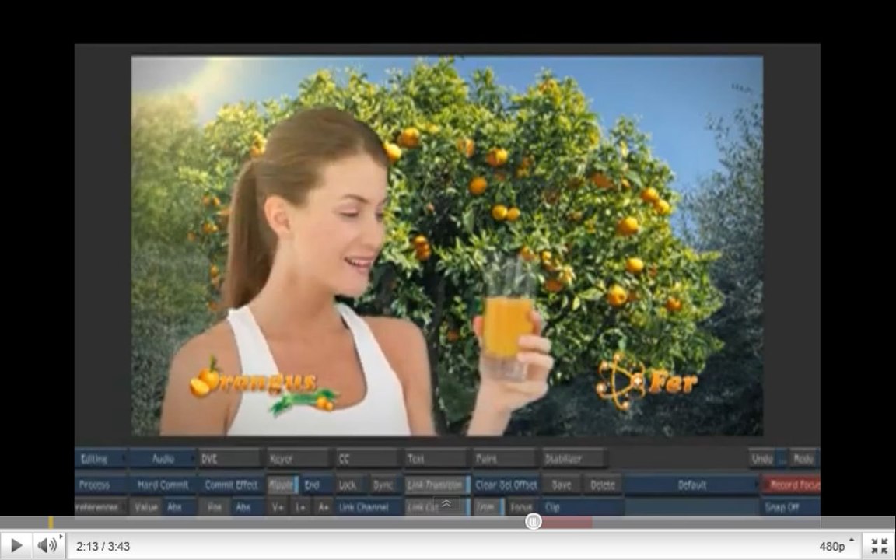The image size is (896, 560).
Task: Click the End button
Action: pyautogui.click(x=317, y=485)
